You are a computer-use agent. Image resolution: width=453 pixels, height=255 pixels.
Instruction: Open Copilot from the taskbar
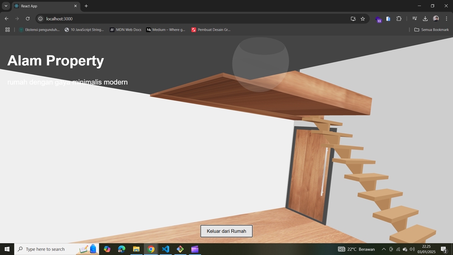pos(107,249)
